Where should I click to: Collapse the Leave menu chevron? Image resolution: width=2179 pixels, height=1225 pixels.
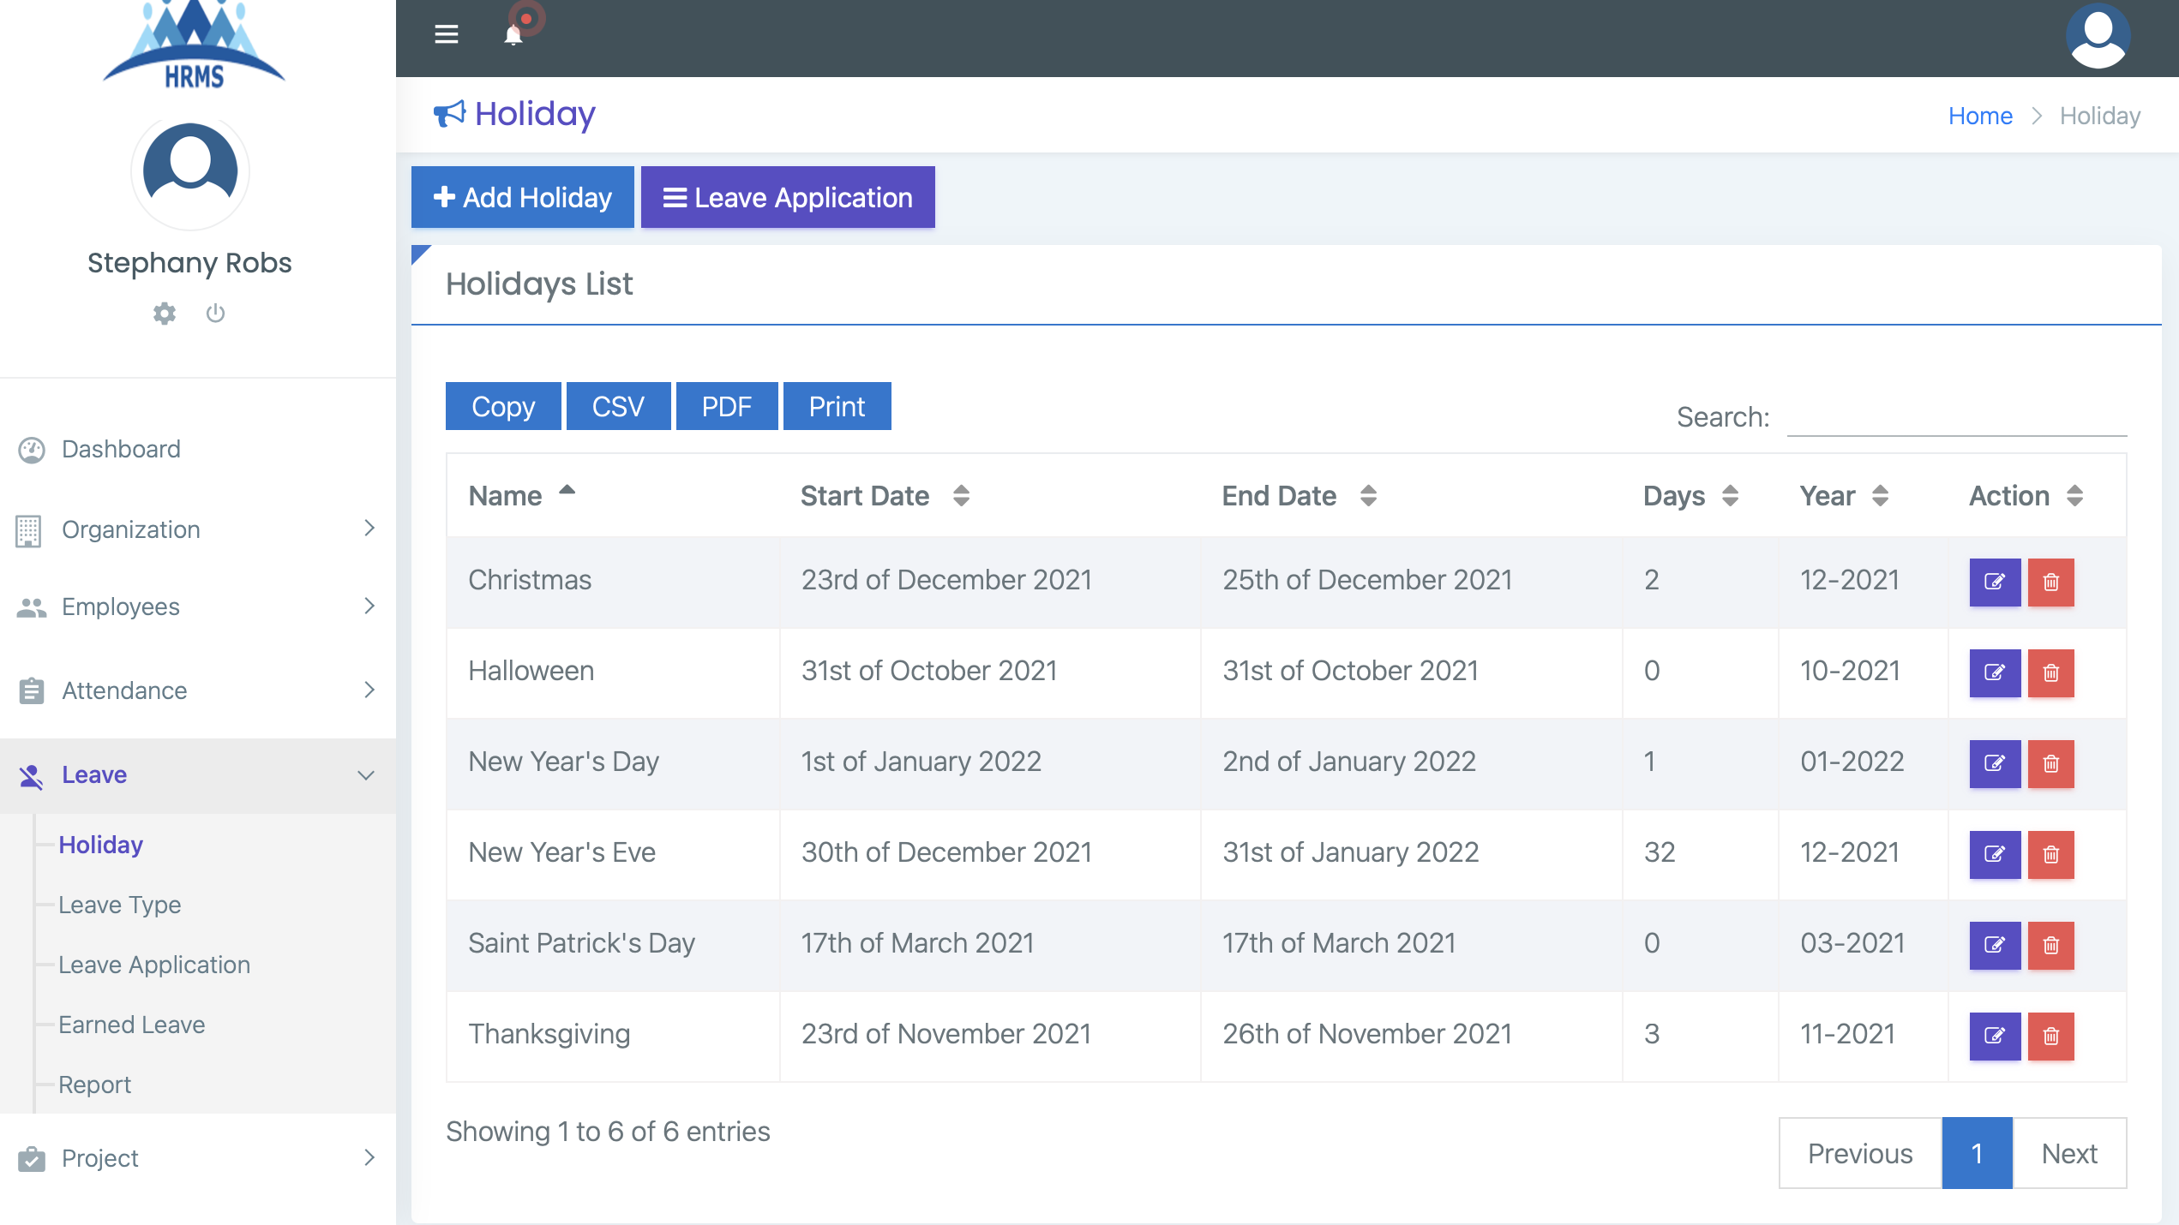(x=366, y=776)
